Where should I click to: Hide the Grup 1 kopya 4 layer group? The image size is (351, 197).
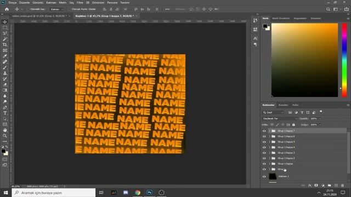264,147
